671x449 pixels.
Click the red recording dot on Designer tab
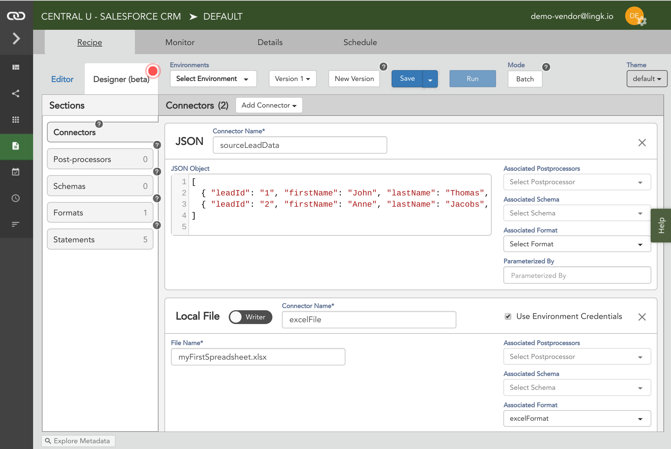pyautogui.click(x=153, y=71)
